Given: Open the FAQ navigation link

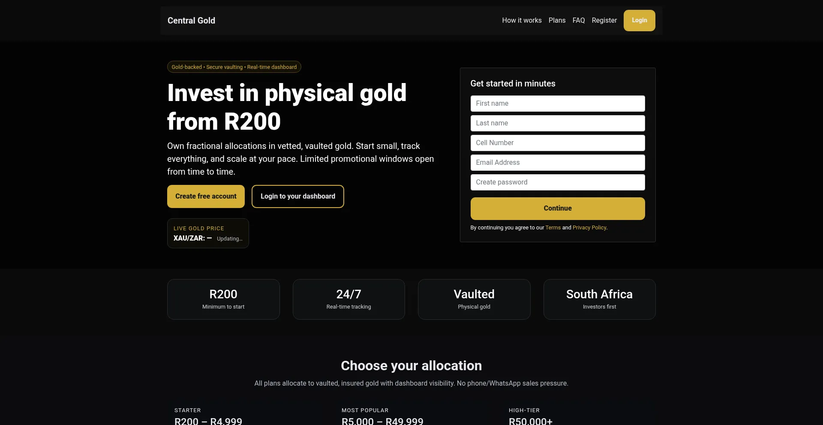Looking at the screenshot, I should click(x=579, y=21).
